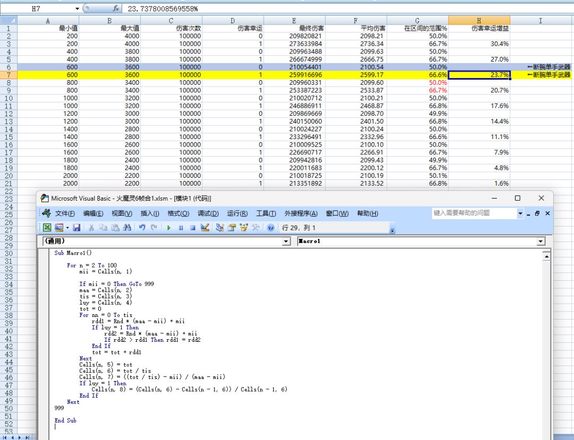574x440 pixels.
Task: Run the macro with the green play icon
Action: [169, 228]
